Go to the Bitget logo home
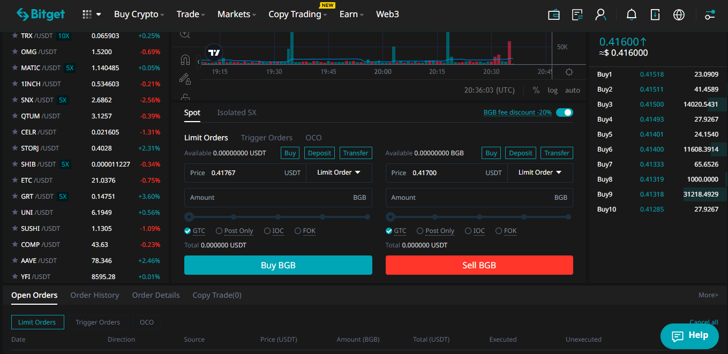The width and height of the screenshot is (728, 354). [41, 14]
